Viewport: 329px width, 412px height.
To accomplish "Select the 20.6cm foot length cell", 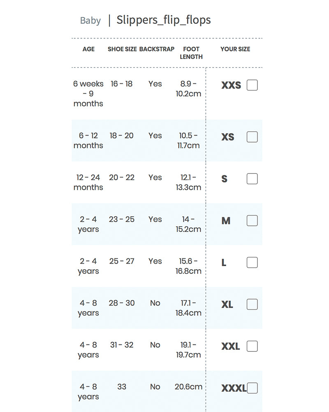I will (188, 386).
